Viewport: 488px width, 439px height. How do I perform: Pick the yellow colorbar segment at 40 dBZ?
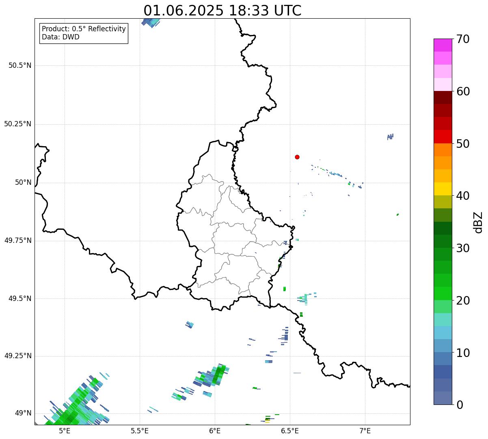tap(443, 189)
